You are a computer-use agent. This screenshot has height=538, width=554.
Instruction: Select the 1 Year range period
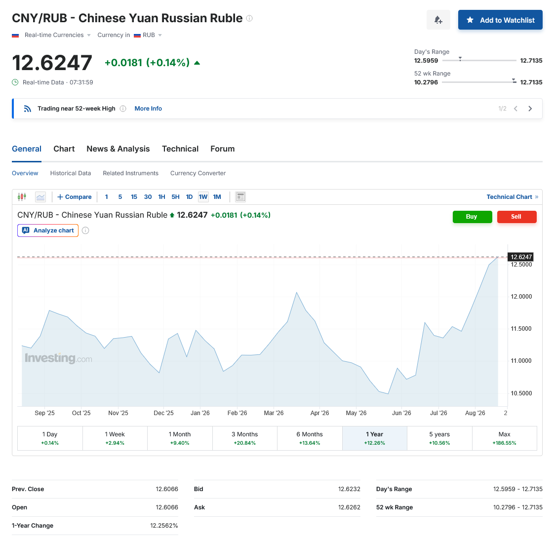(374, 438)
